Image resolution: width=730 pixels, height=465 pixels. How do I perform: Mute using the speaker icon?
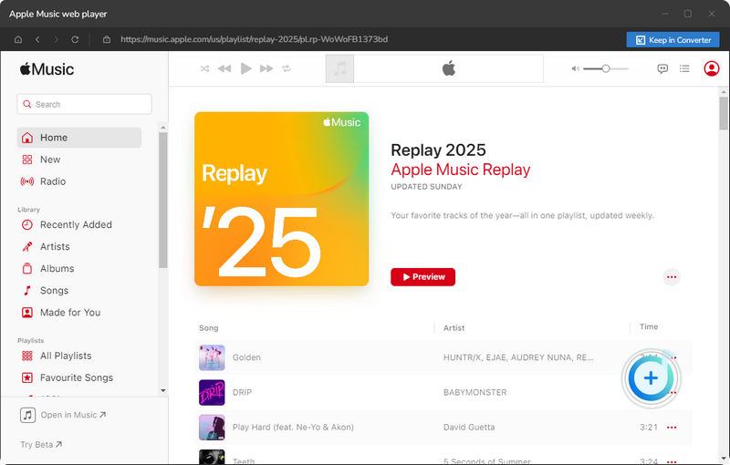(576, 68)
